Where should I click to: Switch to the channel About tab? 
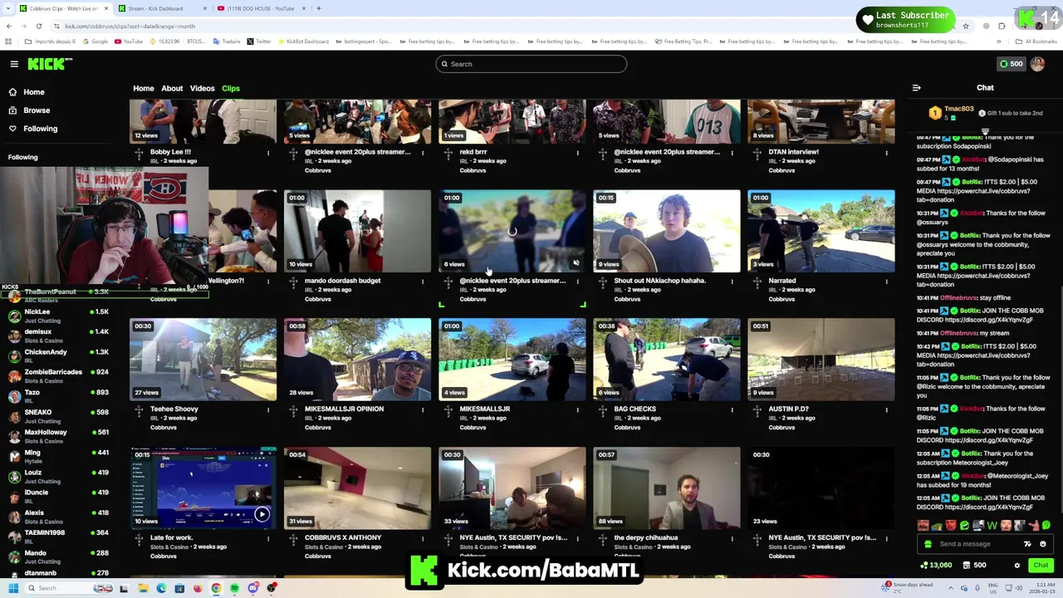(x=172, y=88)
